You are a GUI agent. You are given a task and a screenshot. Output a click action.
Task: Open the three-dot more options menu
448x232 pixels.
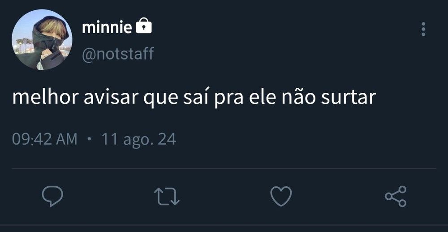(x=423, y=29)
